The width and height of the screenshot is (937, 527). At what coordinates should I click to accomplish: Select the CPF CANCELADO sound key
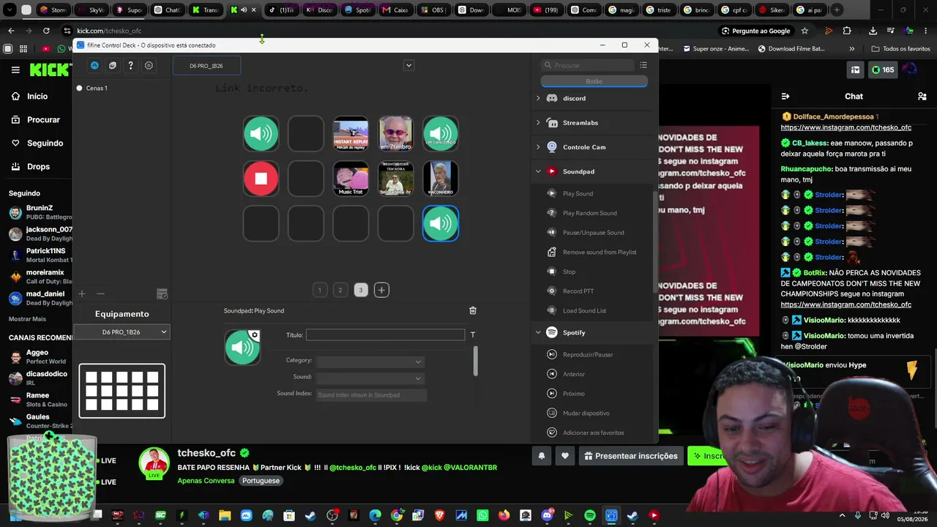pos(440,134)
